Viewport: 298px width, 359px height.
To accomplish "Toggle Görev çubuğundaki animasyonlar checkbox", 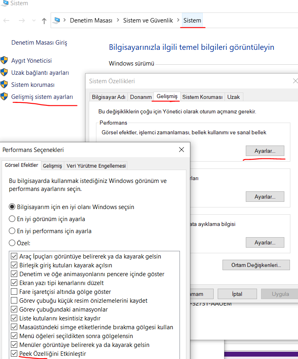I will pyautogui.click(x=14, y=309).
